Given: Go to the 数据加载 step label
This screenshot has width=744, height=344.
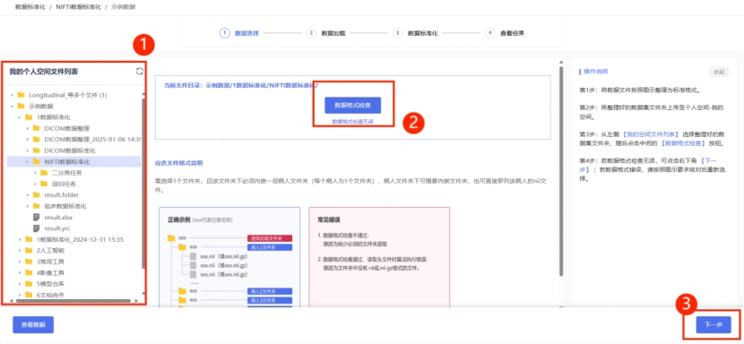Looking at the screenshot, I should pos(333,33).
